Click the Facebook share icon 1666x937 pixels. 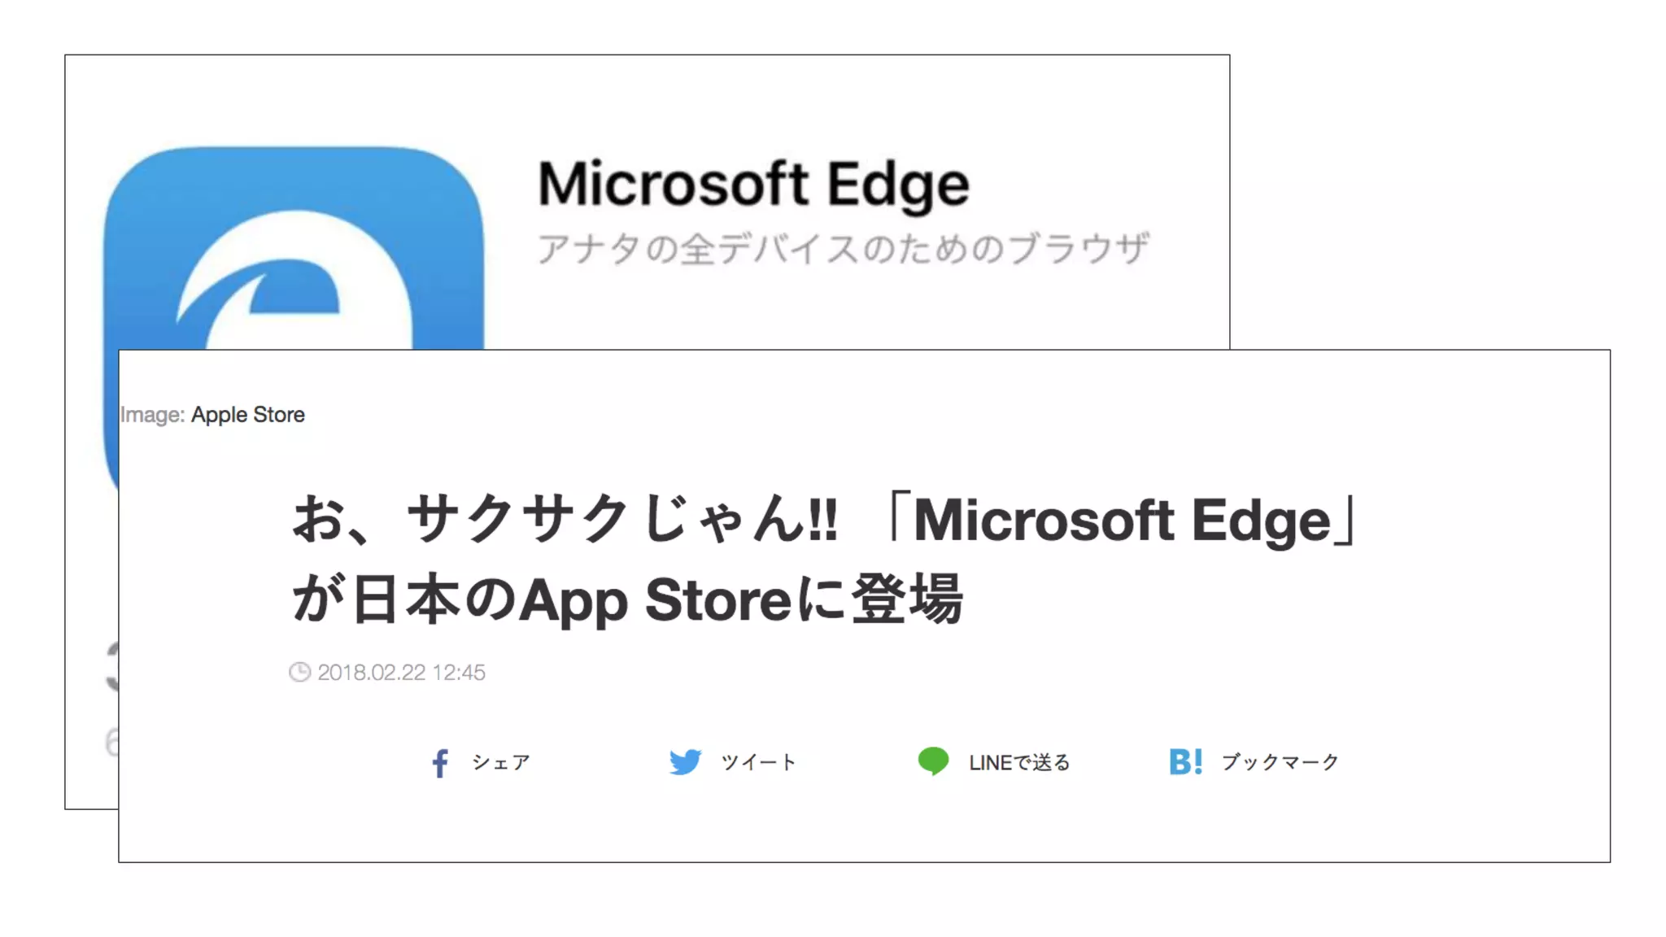pos(440,763)
